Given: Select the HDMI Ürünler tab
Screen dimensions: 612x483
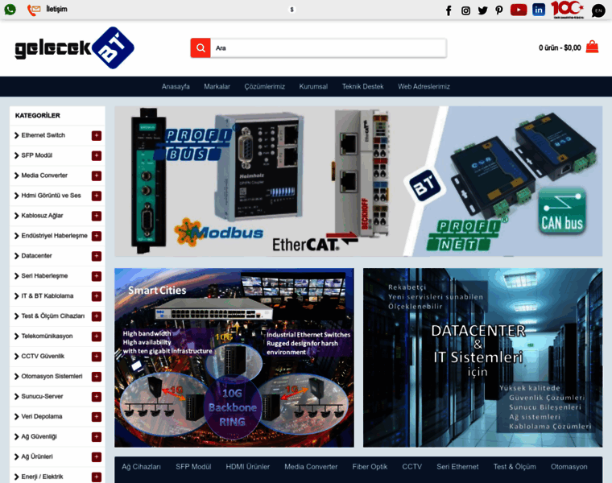Looking at the screenshot, I should point(248,467).
